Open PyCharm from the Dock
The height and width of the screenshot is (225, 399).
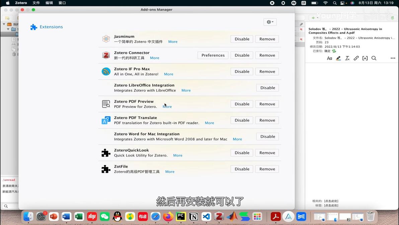point(181,217)
